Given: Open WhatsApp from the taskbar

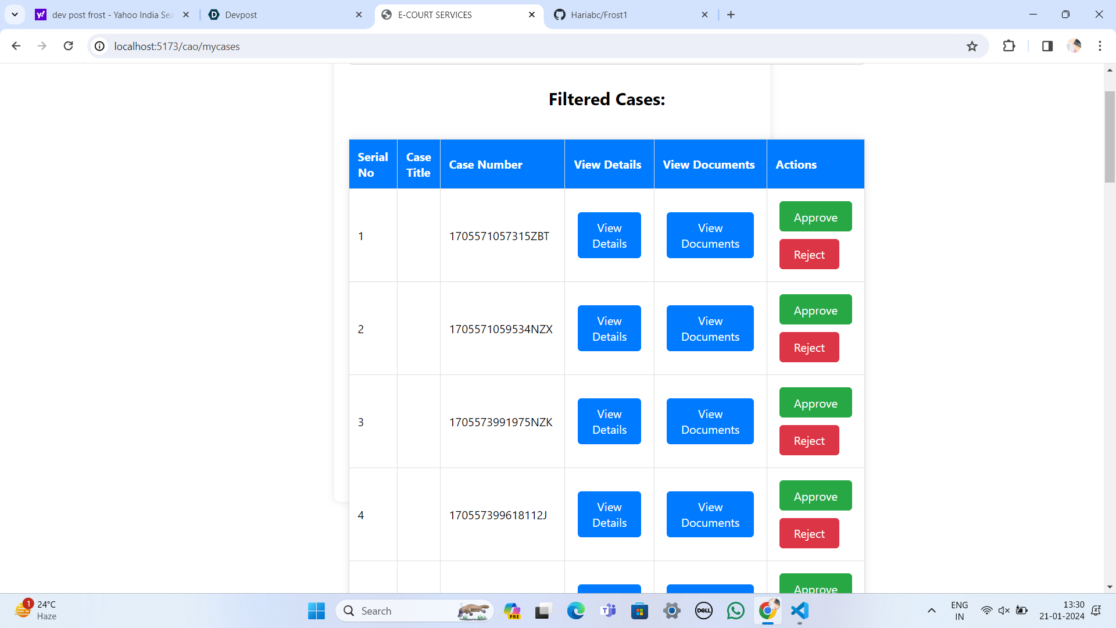Looking at the screenshot, I should coord(735,611).
